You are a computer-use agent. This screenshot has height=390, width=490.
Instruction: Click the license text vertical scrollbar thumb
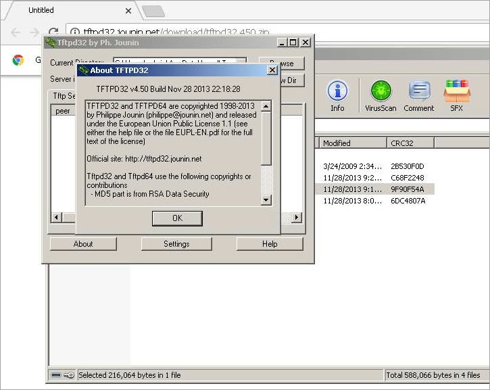tap(266, 138)
